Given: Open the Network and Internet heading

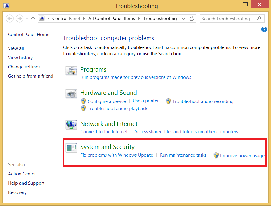Looking at the screenshot, I should (x=109, y=124).
